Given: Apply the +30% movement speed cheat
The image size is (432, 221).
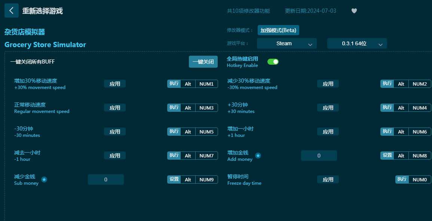Looking at the screenshot, I should click(115, 84).
